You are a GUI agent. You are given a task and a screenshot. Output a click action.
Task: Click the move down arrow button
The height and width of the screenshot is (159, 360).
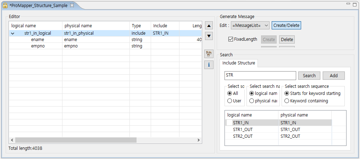[x=209, y=36]
